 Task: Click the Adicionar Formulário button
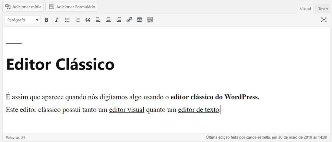coord(72,7)
